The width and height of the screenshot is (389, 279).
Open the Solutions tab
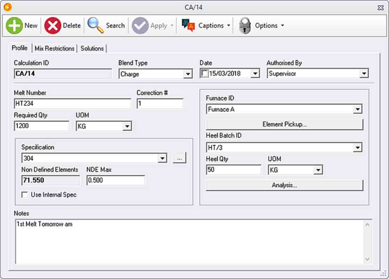click(92, 48)
